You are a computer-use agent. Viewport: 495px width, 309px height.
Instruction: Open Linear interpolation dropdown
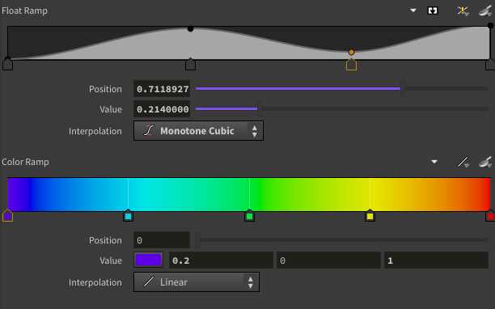pyautogui.click(x=197, y=281)
